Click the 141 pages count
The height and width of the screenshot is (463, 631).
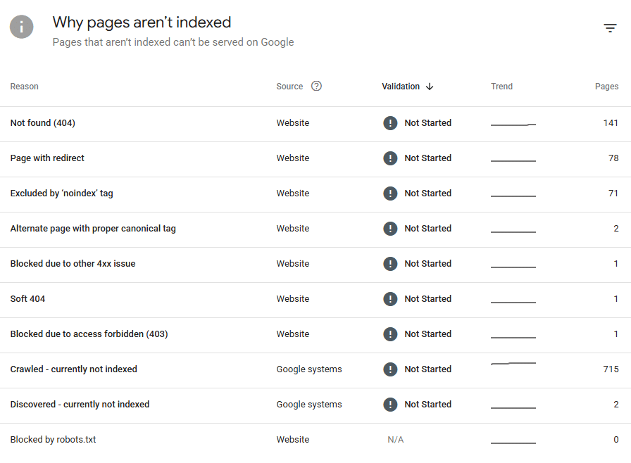pos(611,123)
